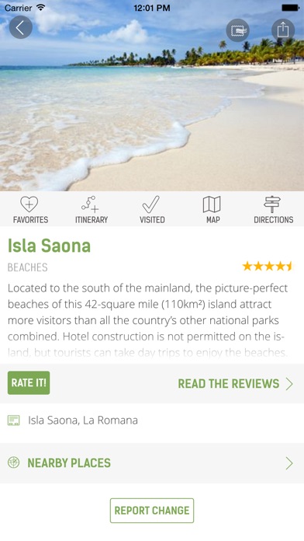The height and width of the screenshot is (541, 304).
Task: Tap the Report Change button
Action: click(152, 510)
